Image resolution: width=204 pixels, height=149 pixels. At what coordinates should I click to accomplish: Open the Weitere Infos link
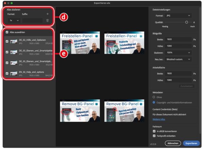coord(159,119)
